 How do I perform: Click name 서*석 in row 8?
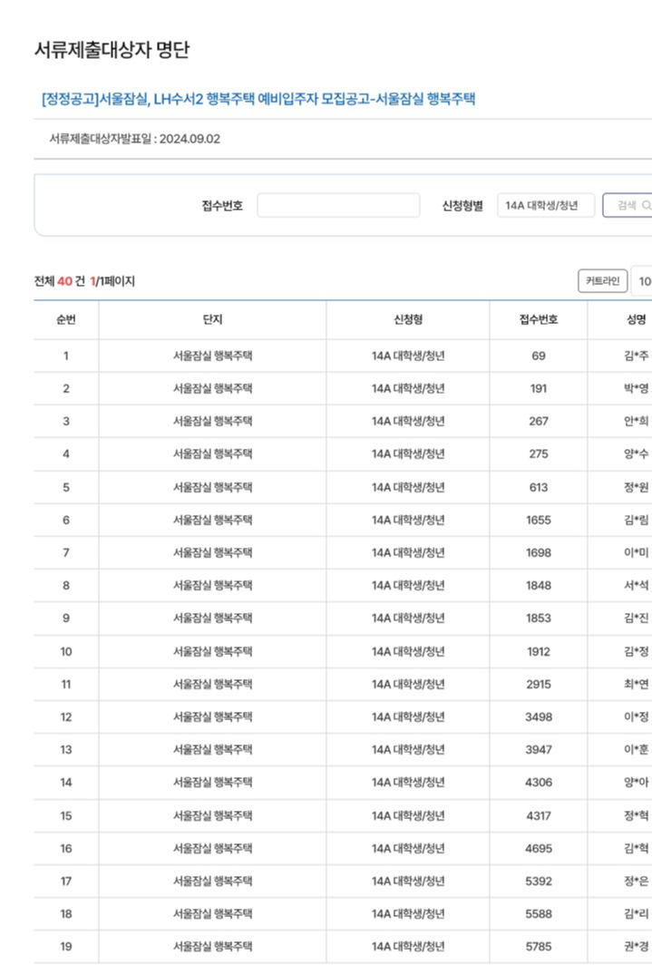click(636, 585)
